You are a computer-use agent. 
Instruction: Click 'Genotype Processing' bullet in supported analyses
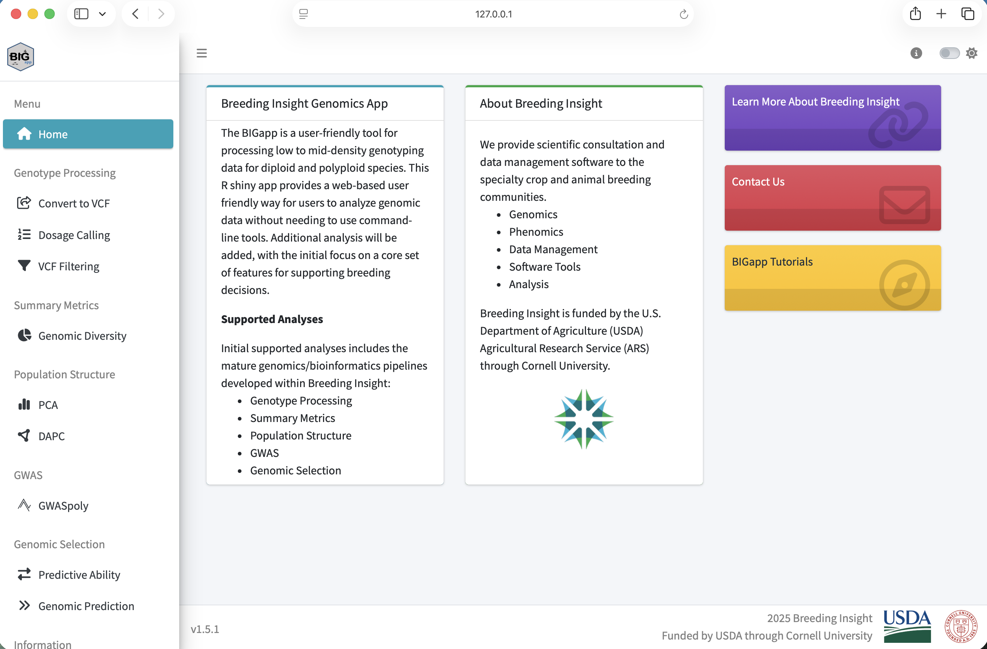(301, 401)
